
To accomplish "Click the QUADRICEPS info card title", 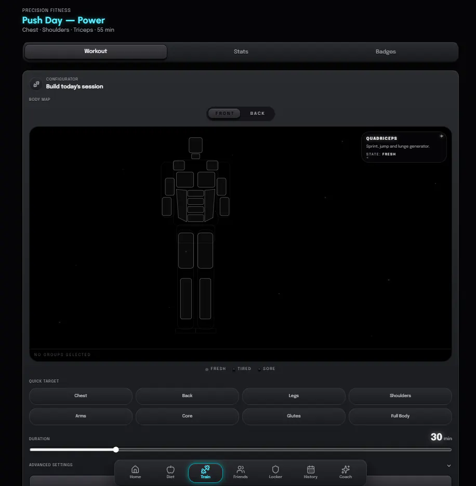I will coord(381,139).
